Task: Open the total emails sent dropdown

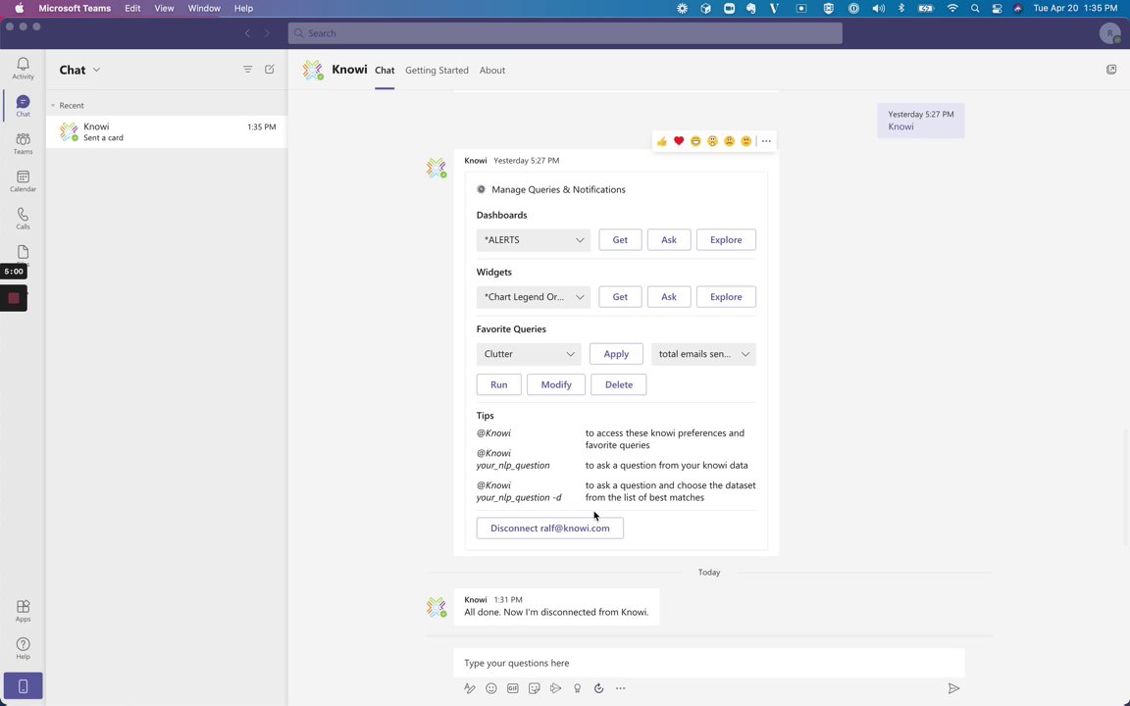Action: tap(703, 354)
